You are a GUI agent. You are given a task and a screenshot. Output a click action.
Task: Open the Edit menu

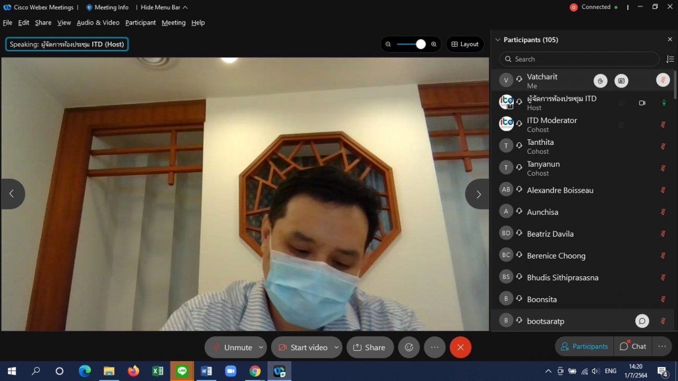tap(23, 22)
